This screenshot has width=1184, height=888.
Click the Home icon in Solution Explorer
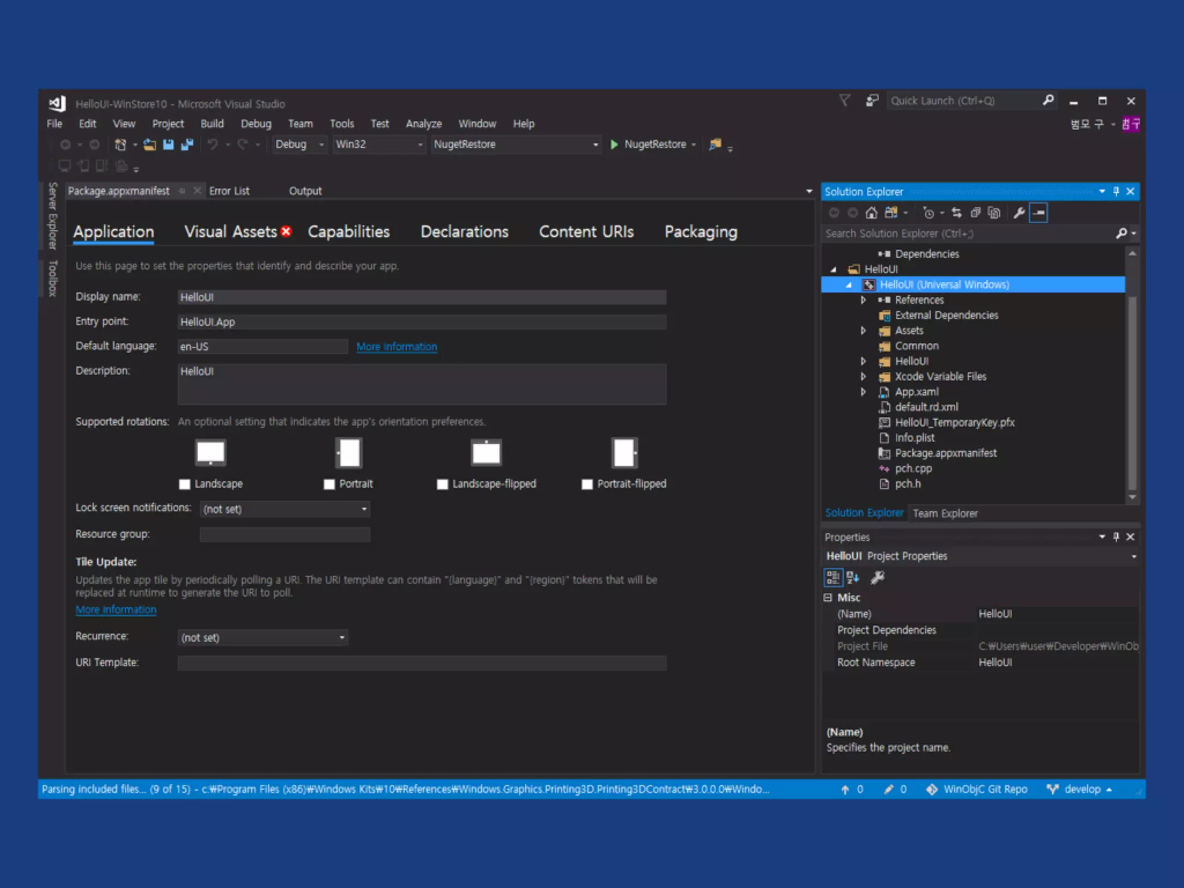[871, 213]
